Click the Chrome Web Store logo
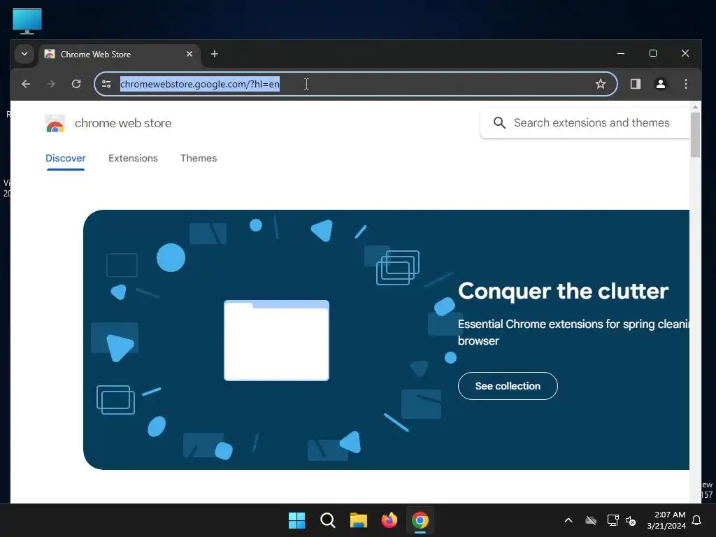Screen dimensions: 716x537 point(55,123)
